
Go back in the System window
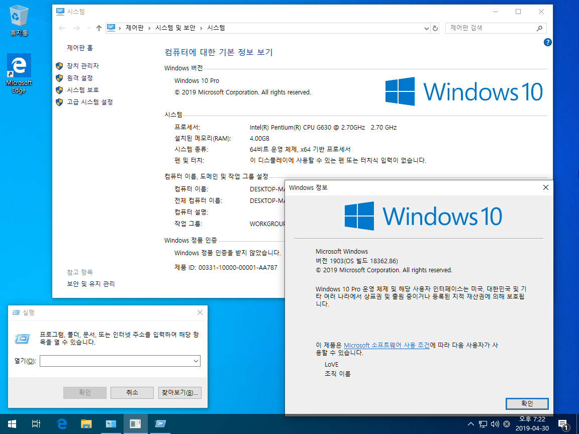tap(62, 28)
